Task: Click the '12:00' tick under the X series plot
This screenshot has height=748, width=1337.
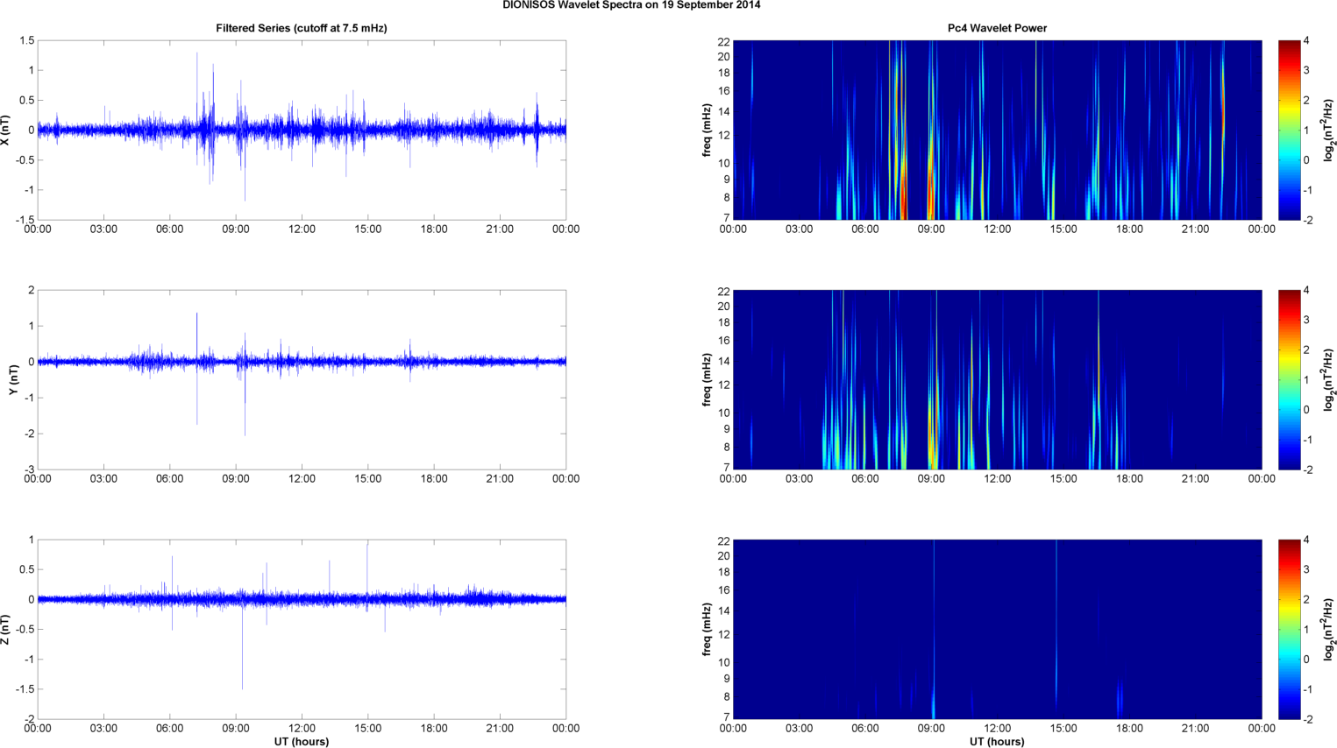Action: click(x=302, y=229)
